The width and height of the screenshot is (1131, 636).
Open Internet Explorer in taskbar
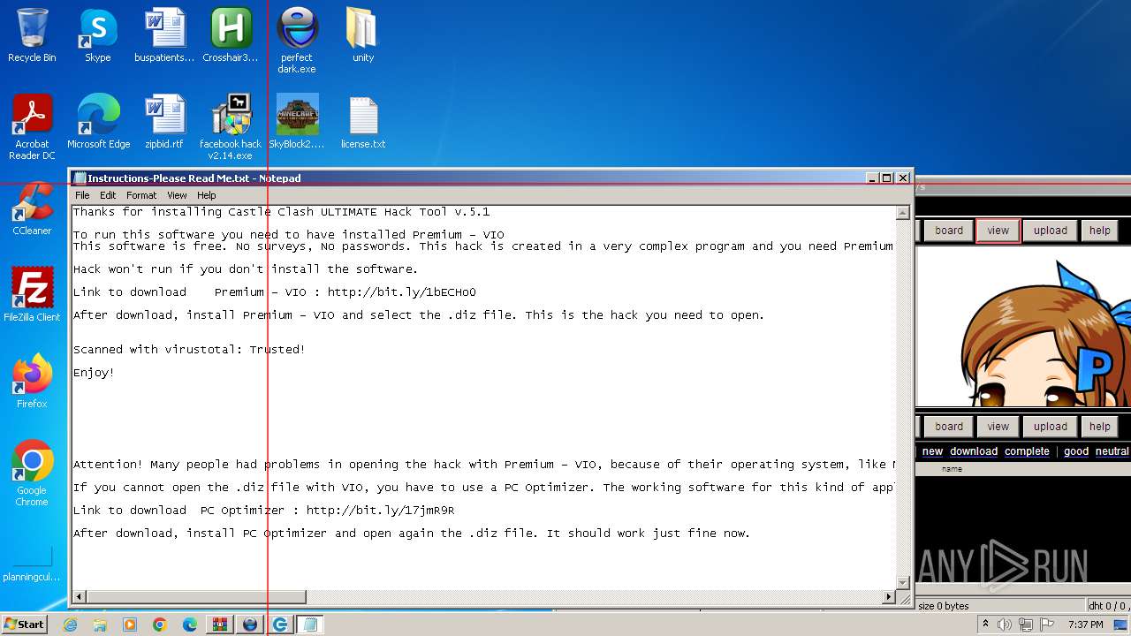tap(70, 625)
